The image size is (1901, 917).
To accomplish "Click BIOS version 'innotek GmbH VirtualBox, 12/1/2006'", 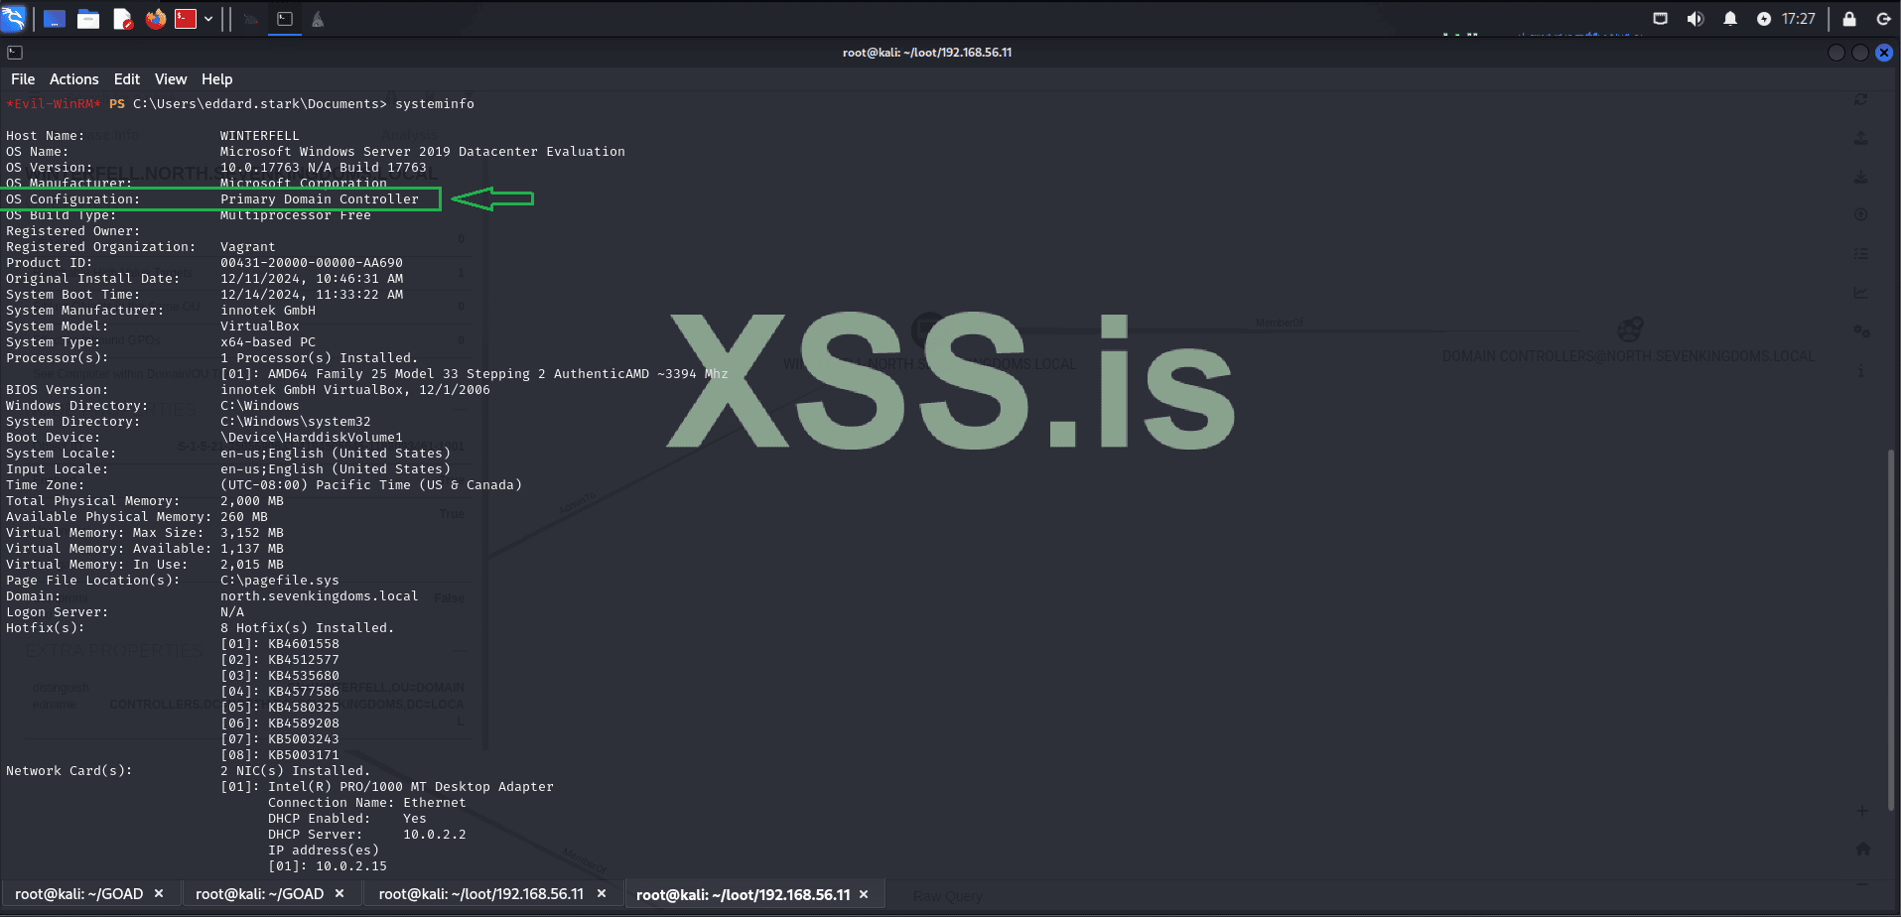I will [355, 390].
